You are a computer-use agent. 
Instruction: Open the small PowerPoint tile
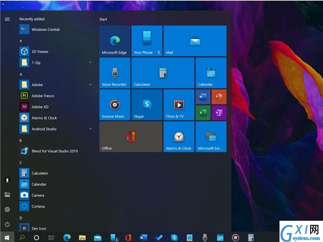point(219,97)
